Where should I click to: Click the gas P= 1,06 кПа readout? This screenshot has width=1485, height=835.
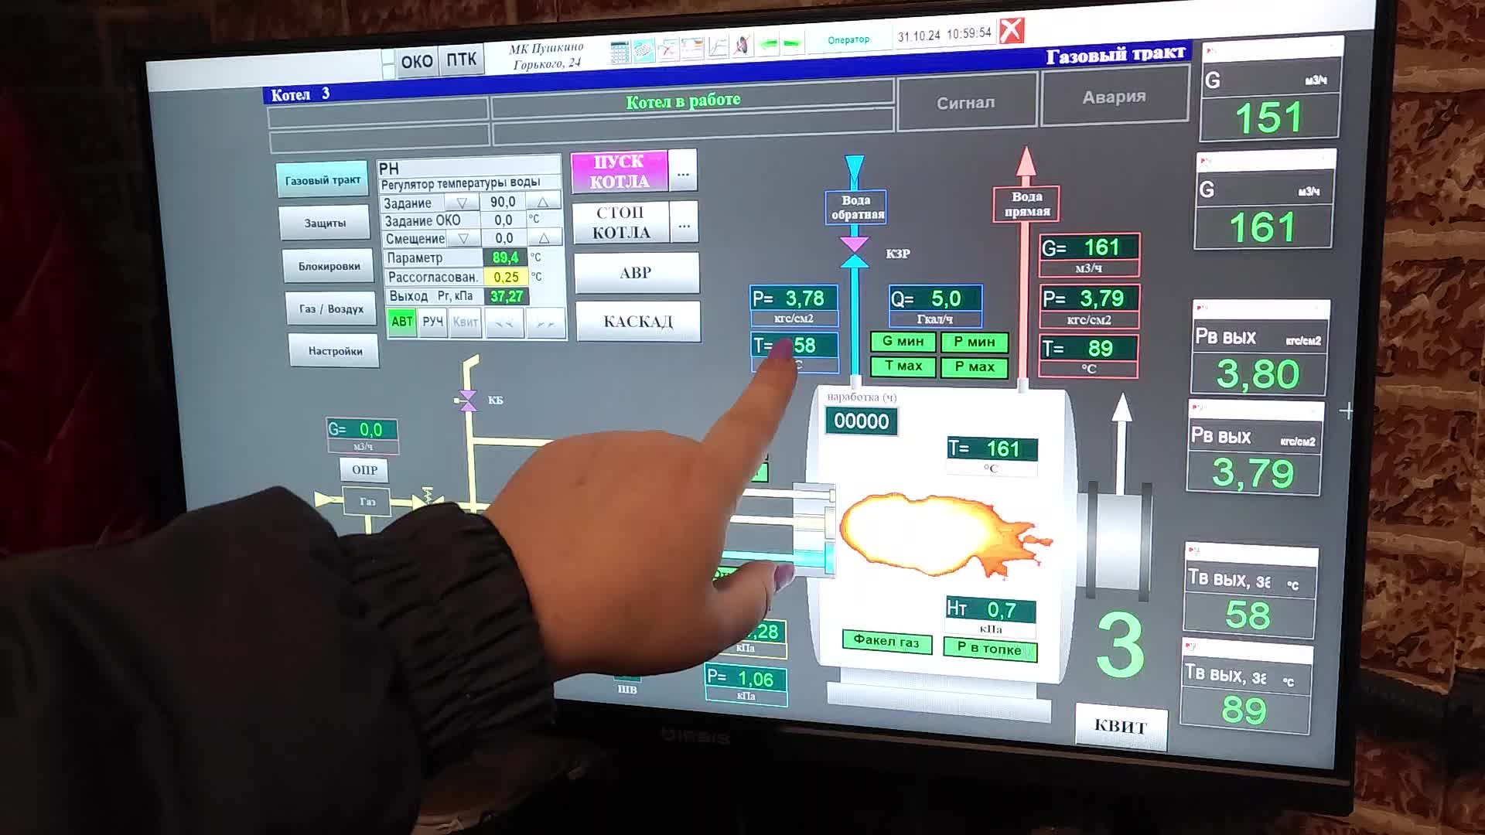(x=746, y=685)
